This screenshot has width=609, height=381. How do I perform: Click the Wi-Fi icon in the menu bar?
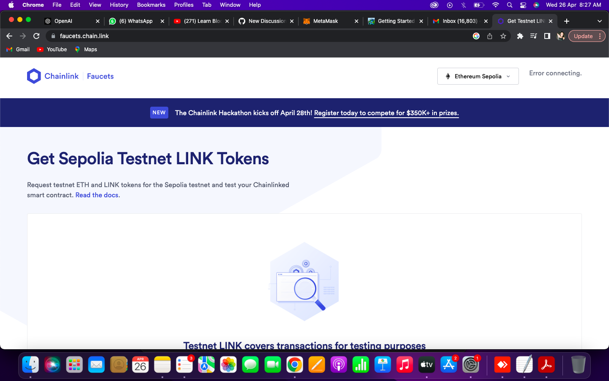coord(496,5)
